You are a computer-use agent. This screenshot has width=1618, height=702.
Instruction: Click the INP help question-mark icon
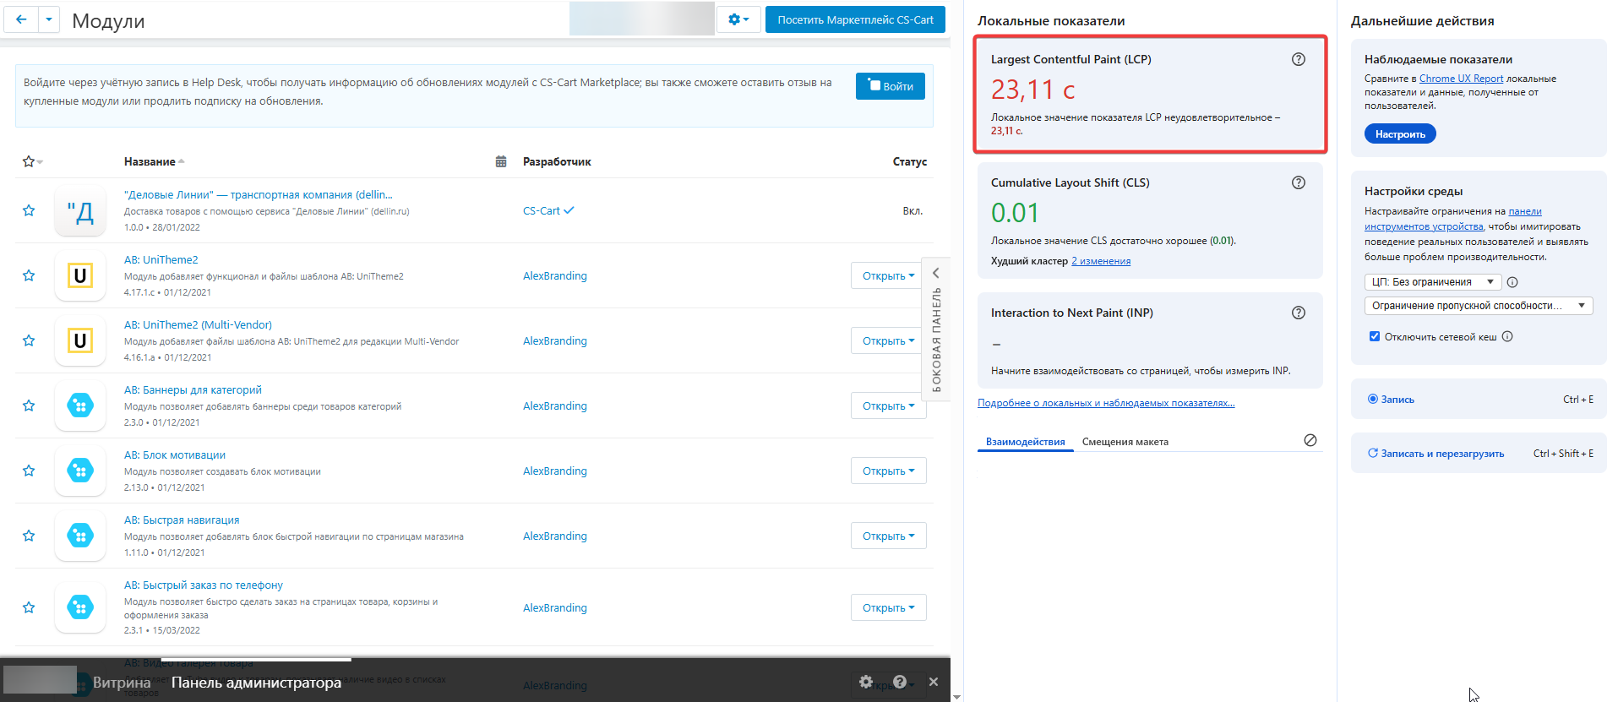[x=1299, y=313]
